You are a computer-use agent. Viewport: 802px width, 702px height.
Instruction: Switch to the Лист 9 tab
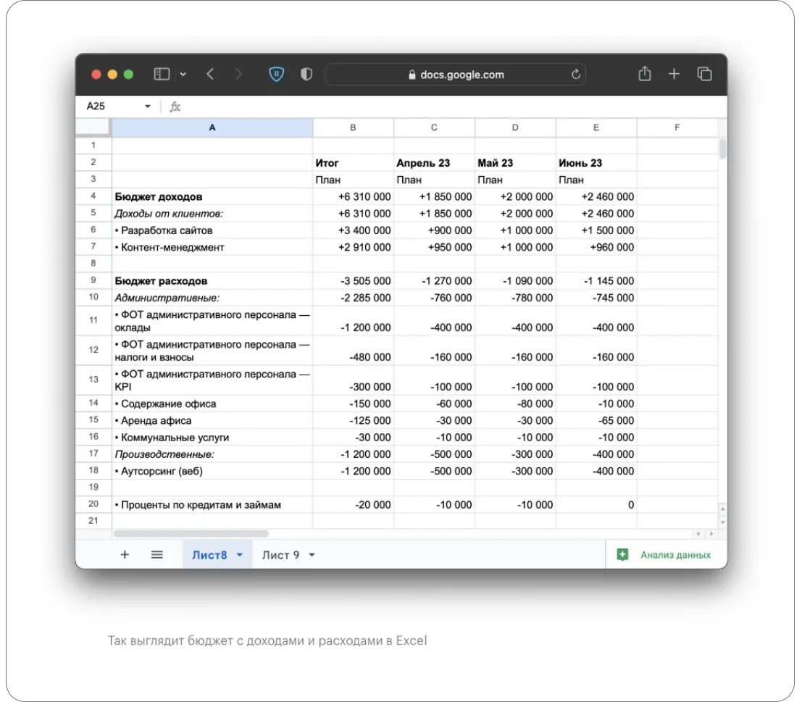click(281, 555)
